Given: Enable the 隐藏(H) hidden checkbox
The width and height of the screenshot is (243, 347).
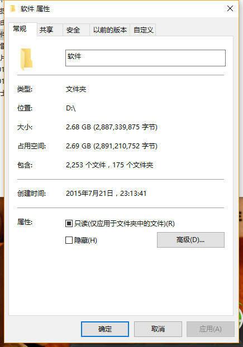Looking at the screenshot, I should tap(69, 240).
